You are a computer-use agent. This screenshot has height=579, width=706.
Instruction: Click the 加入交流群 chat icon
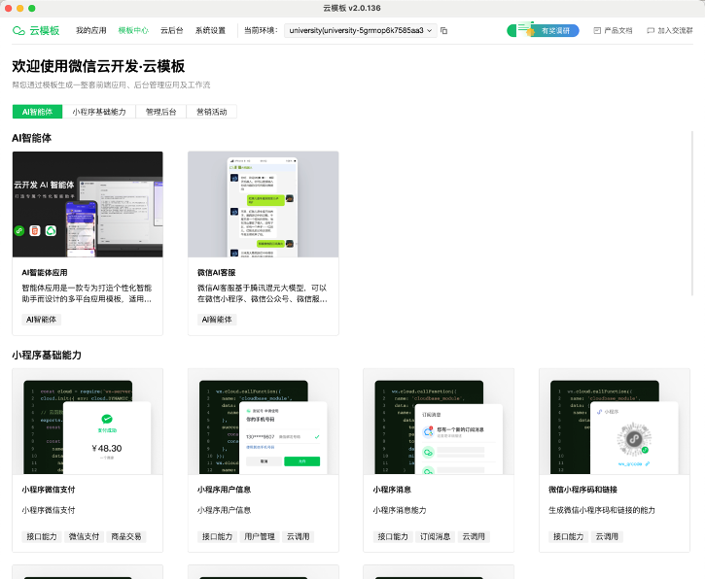651,30
